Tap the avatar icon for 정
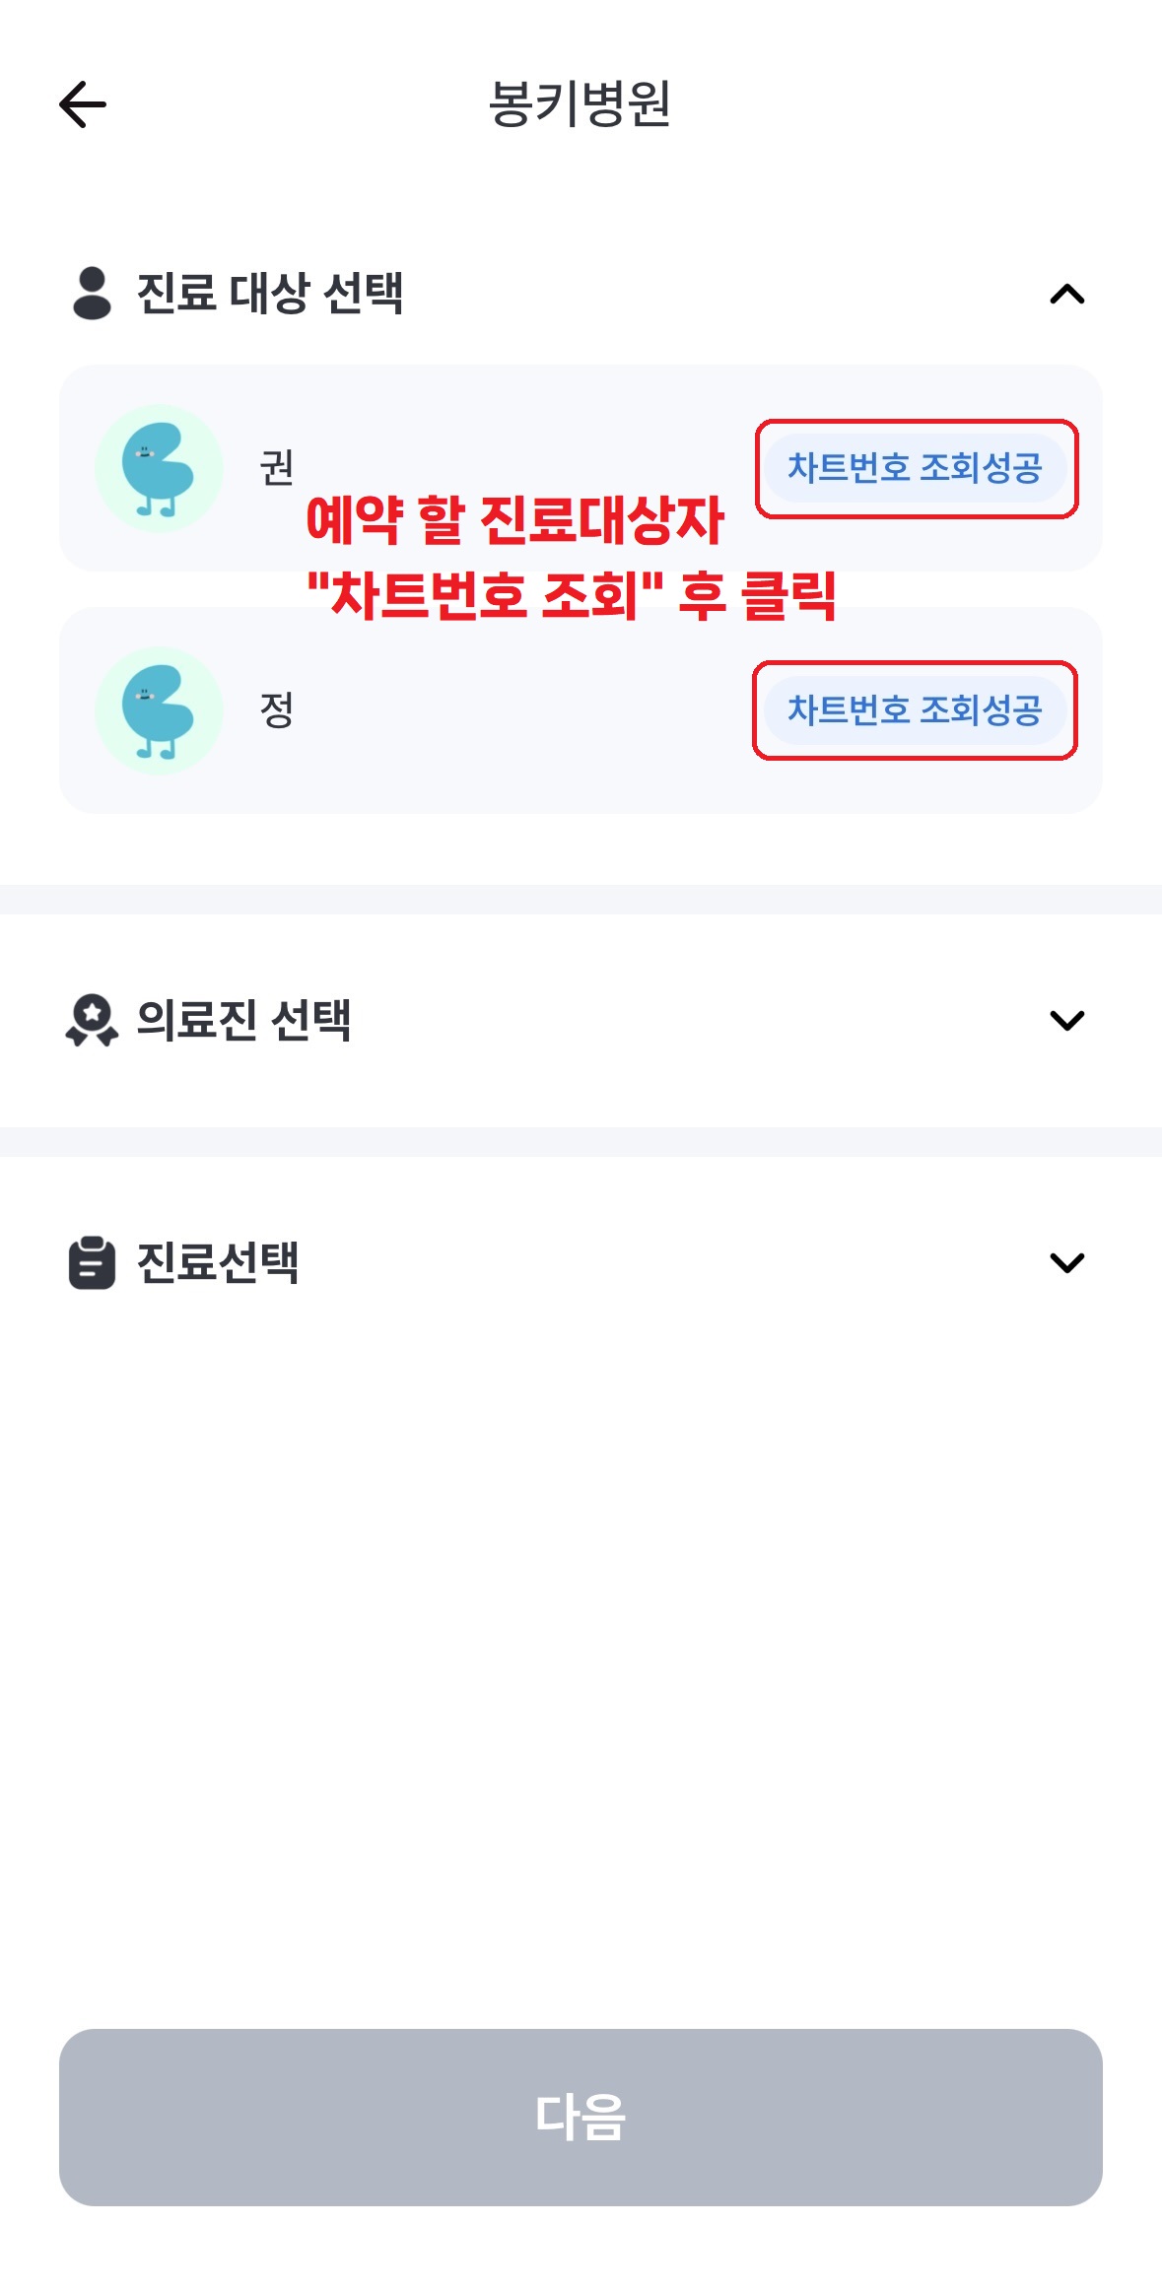The width and height of the screenshot is (1162, 2292). 158,710
